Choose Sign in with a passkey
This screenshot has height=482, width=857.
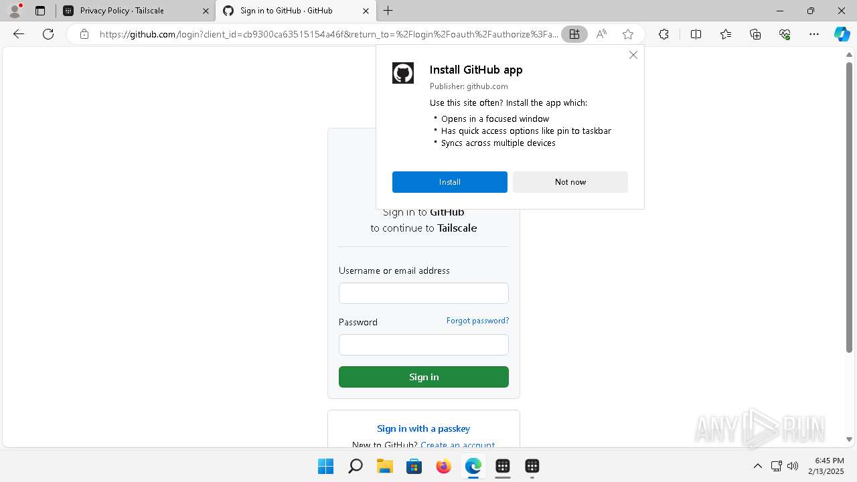(x=423, y=428)
